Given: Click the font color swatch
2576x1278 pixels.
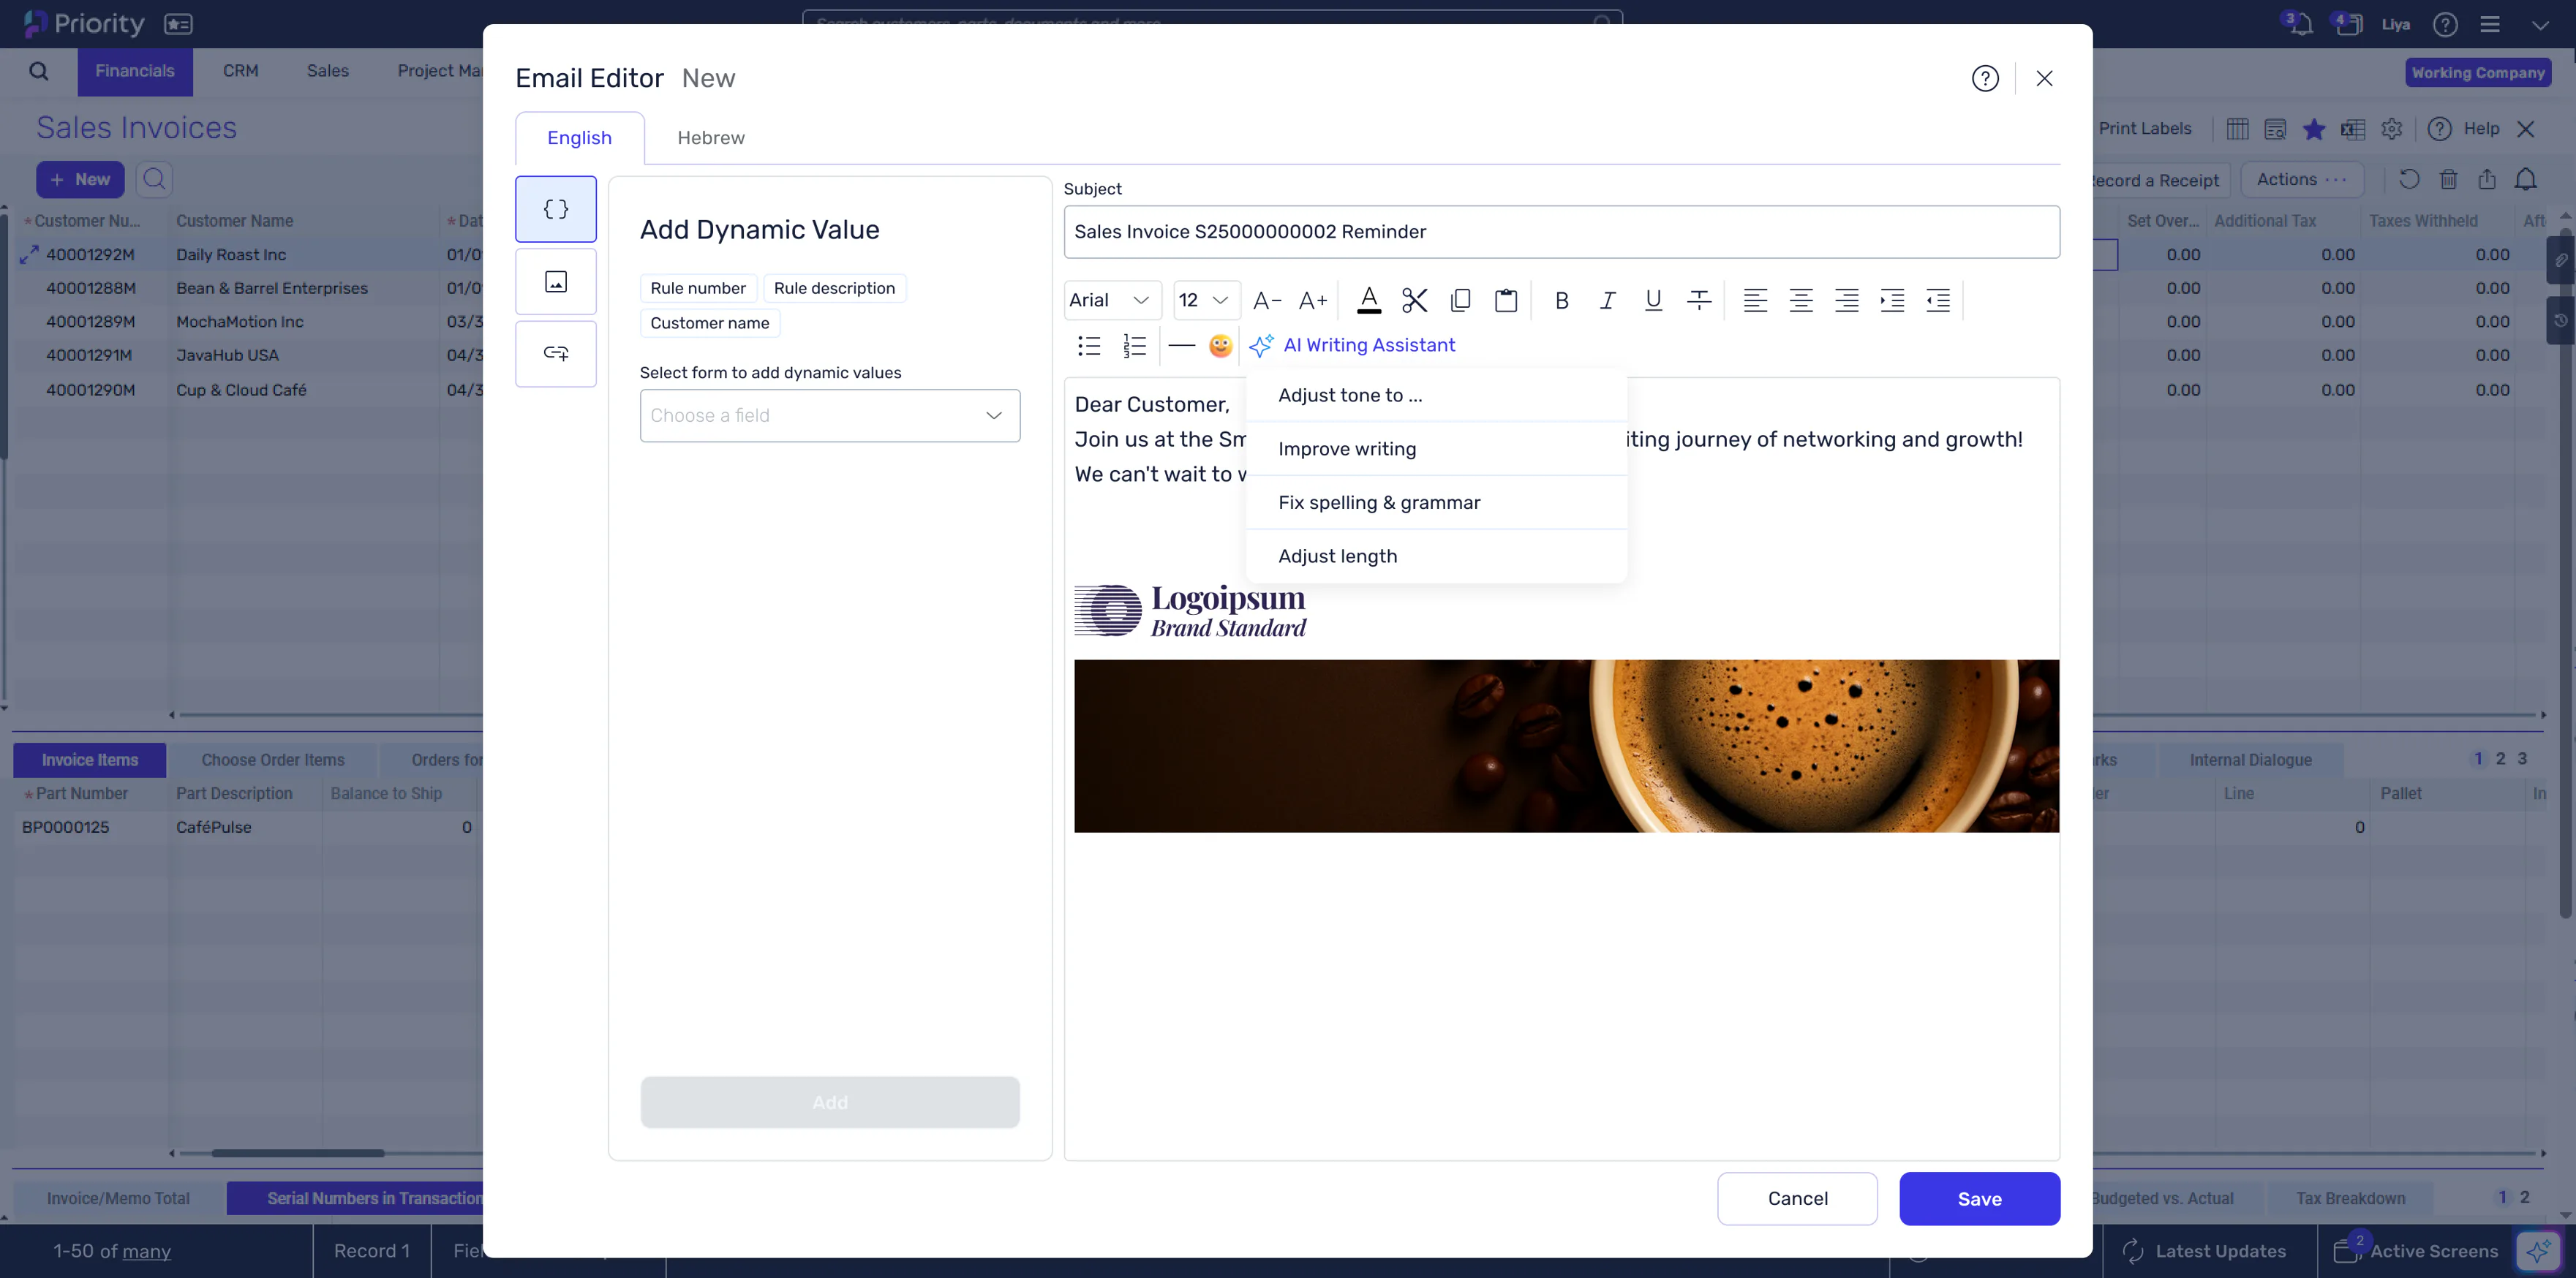Looking at the screenshot, I should pos(1369,300).
